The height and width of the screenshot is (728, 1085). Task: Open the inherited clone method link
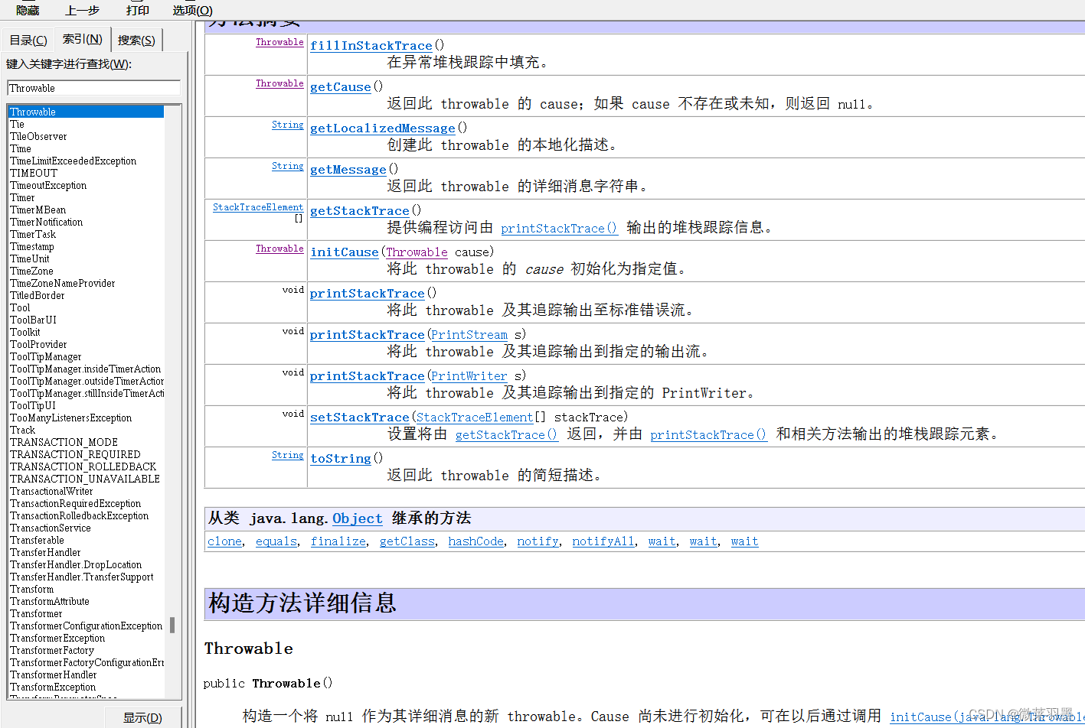[x=224, y=541]
